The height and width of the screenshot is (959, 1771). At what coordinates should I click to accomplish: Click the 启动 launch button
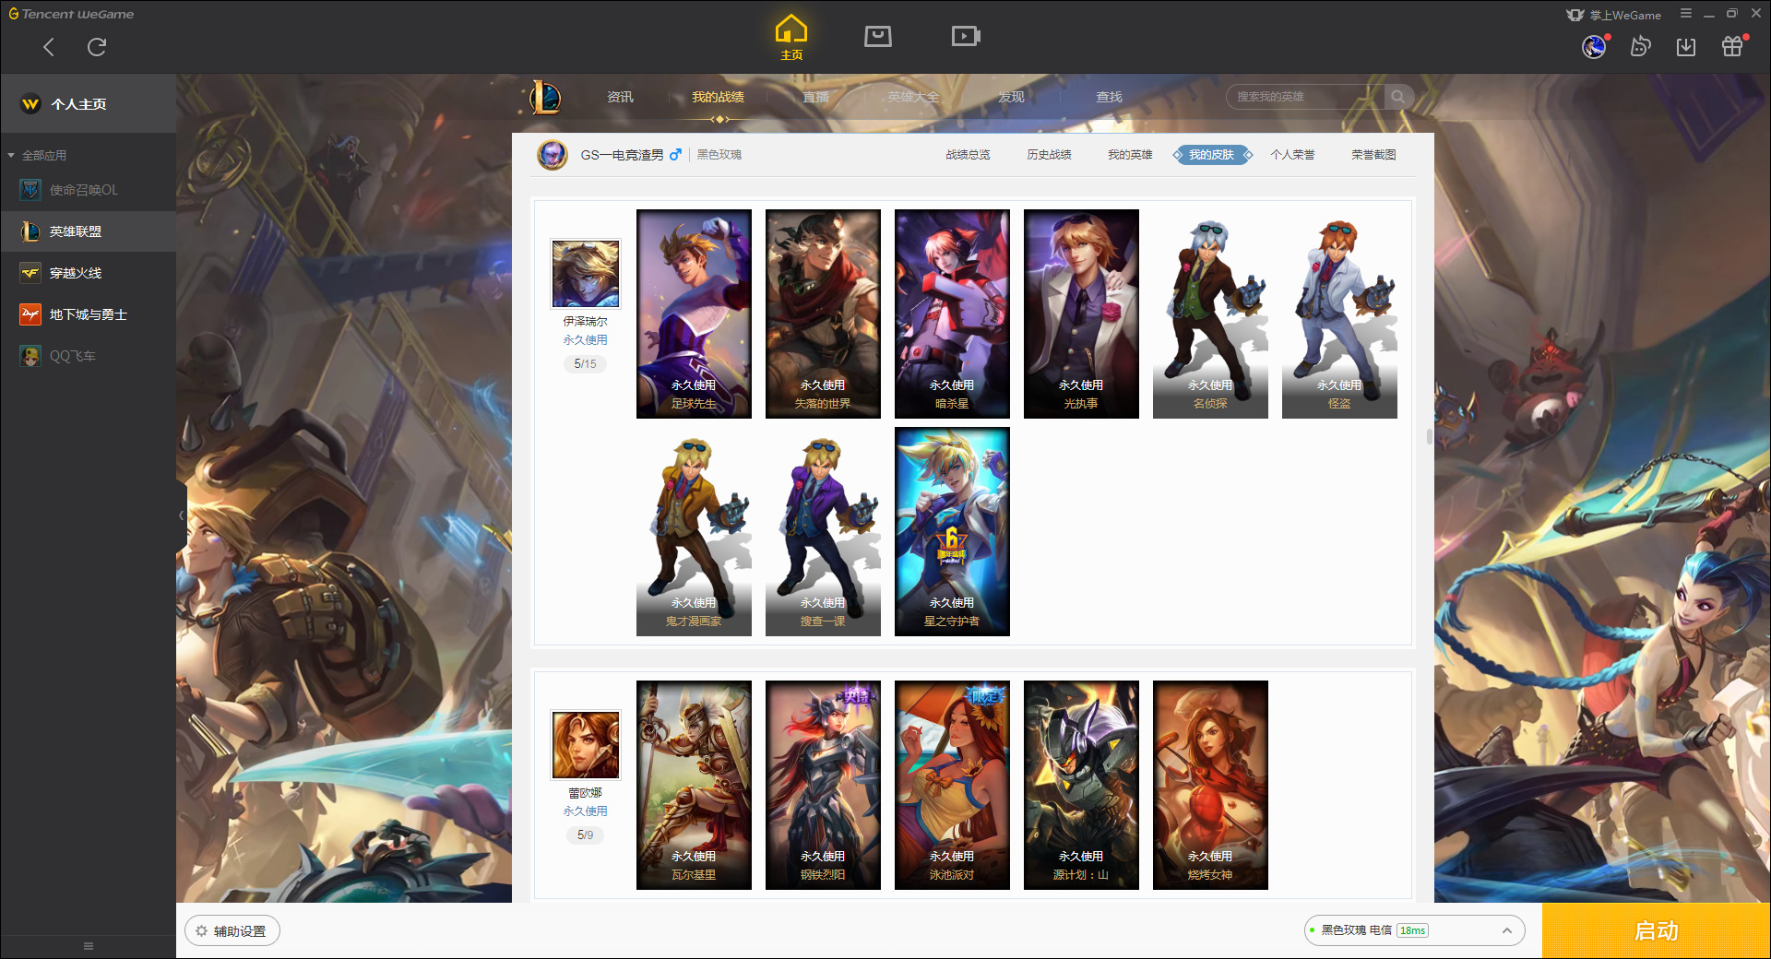(x=1657, y=930)
